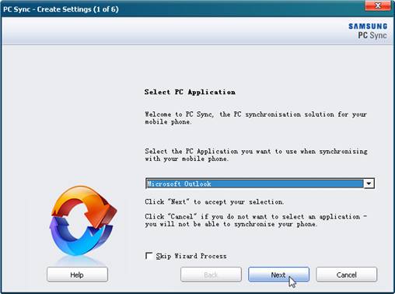Click the SAMSUNG brand wordmark
This screenshot has height=294, width=395.
[x=368, y=26]
